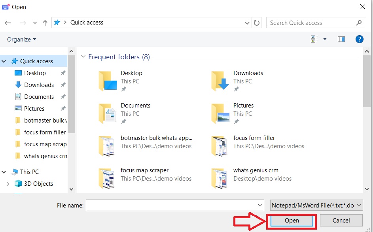Click Quick access text in address bar
Screen dimensions: 373x232
tap(87, 23)
